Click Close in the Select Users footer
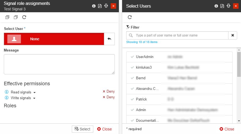Image resolution: width=241 pixels, height=134 pixels. 227,129
